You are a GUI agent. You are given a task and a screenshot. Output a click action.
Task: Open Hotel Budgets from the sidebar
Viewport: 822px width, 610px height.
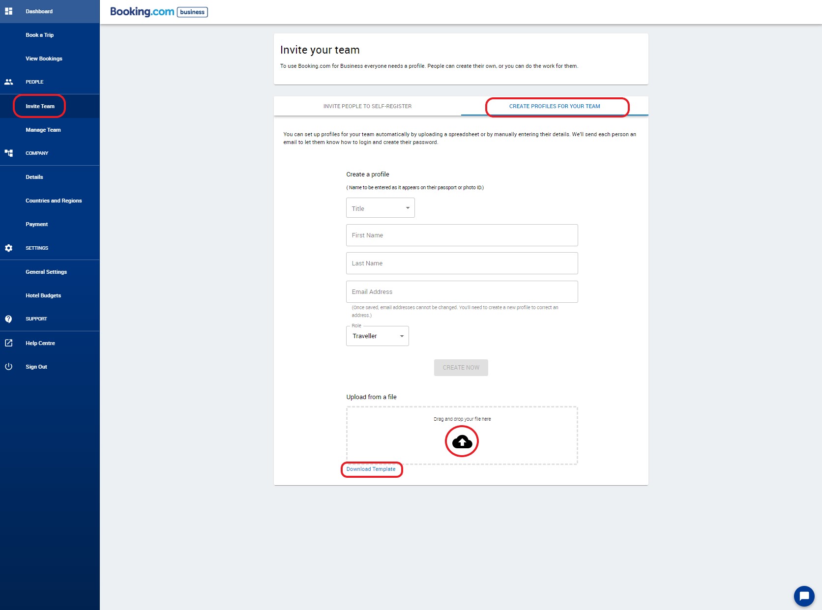click(x=43, y=295)
